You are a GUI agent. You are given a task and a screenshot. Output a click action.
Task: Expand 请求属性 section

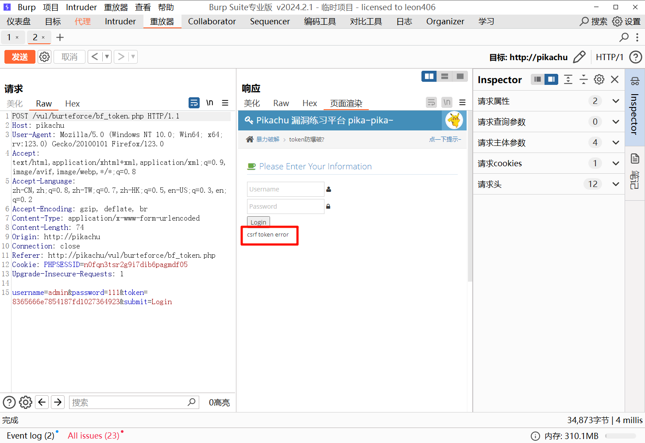point(548,101)
